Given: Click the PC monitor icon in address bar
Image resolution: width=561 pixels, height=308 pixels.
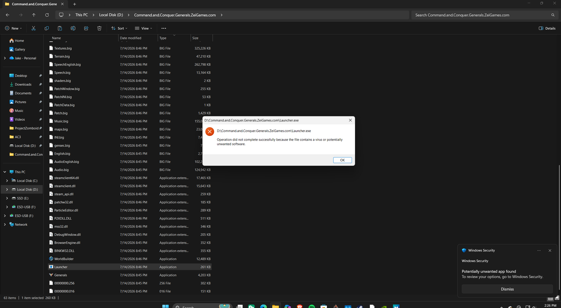Looking at the screenshot, I should (61, 15).
